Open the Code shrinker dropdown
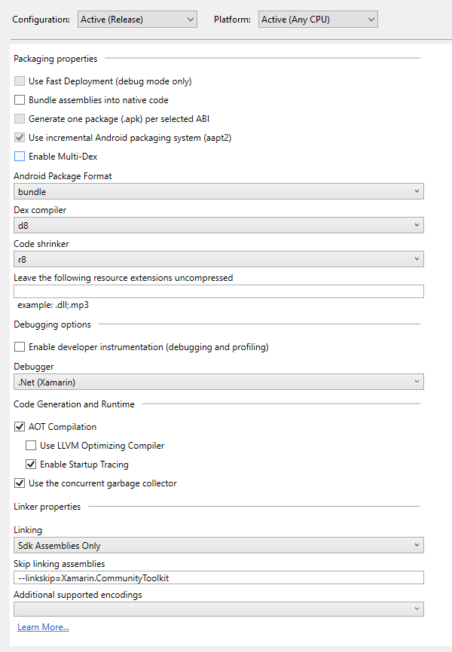 pyautogui.click(x=218, y=259)
